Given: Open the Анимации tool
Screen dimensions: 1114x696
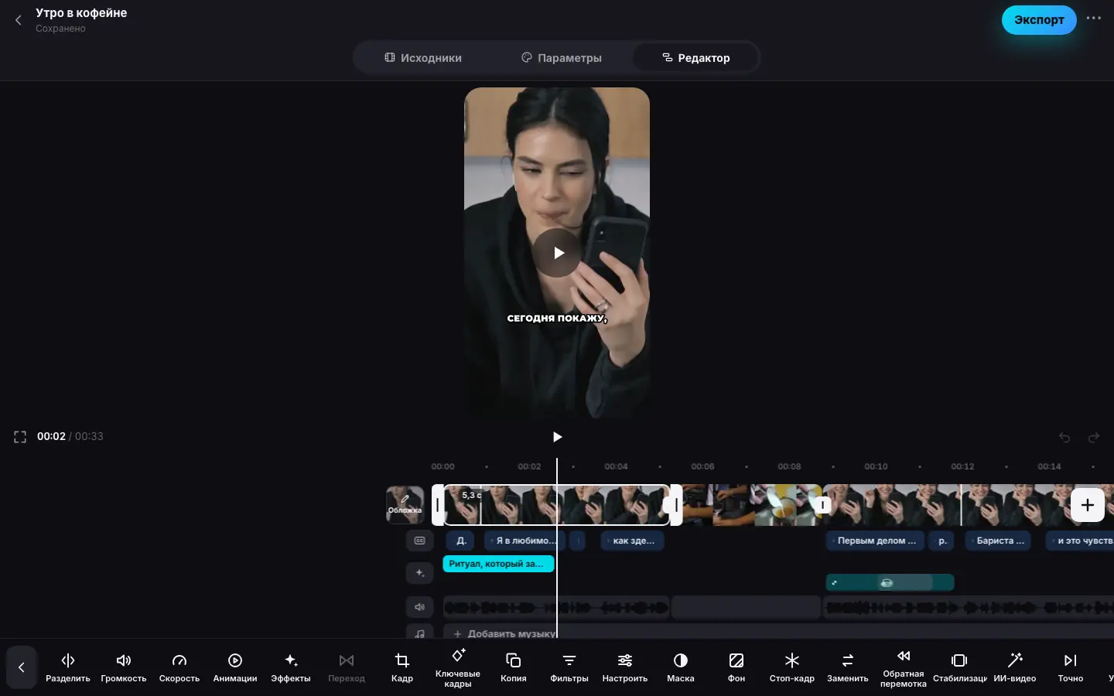Looking at the screenshot, I should pyautogui.click(x=235, y=667).
